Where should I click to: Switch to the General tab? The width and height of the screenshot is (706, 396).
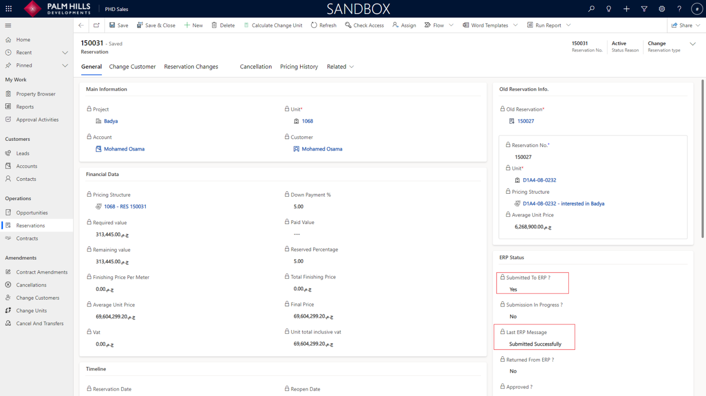point(91,66)
